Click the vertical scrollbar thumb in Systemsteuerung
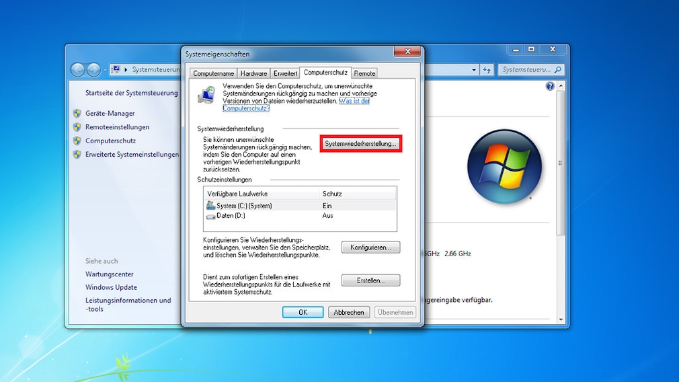Image resolution: width=679 pixels, height=382 pixels. click(x=561, y=162)
